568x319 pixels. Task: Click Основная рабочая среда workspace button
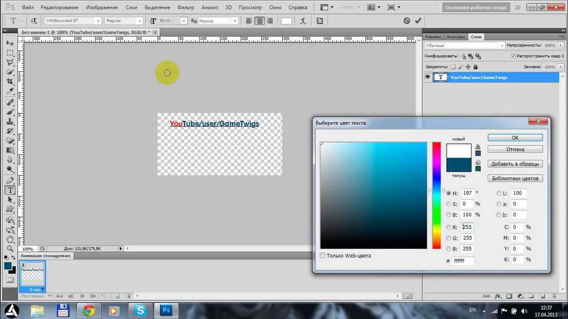tap(476, 8)
